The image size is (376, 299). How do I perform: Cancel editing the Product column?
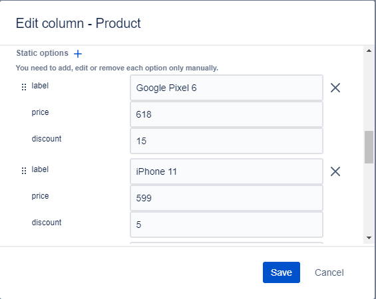pos(329,272)
